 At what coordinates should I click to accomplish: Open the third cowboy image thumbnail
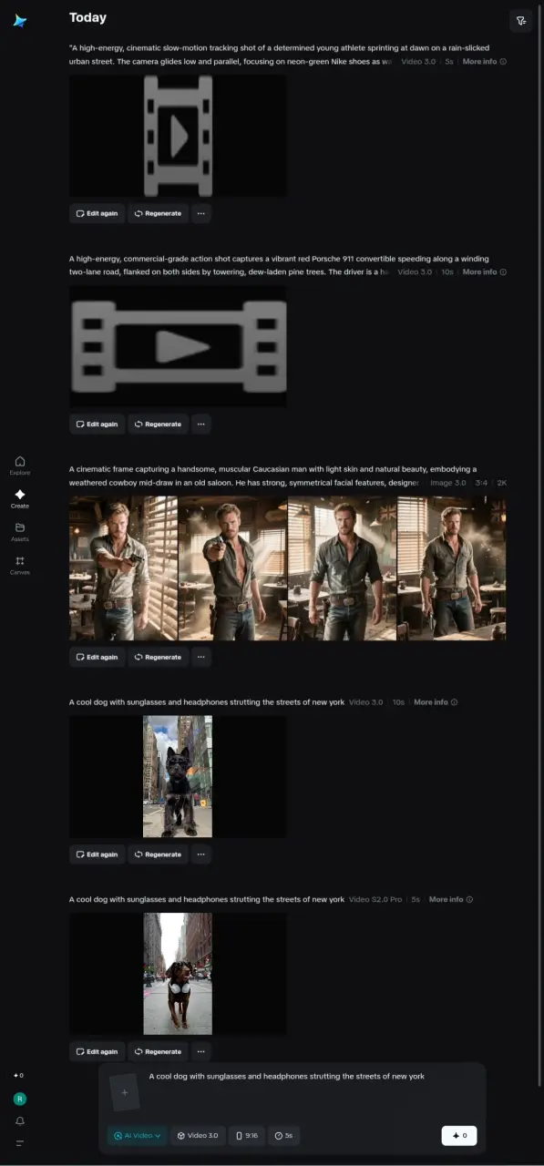(x=342, y=568)
